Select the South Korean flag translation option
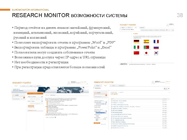187x140 pixels. [x=156, y=53]
